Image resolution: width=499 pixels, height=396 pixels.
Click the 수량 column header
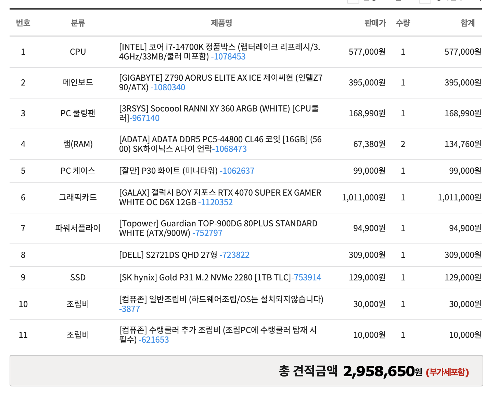coord(403,23)
